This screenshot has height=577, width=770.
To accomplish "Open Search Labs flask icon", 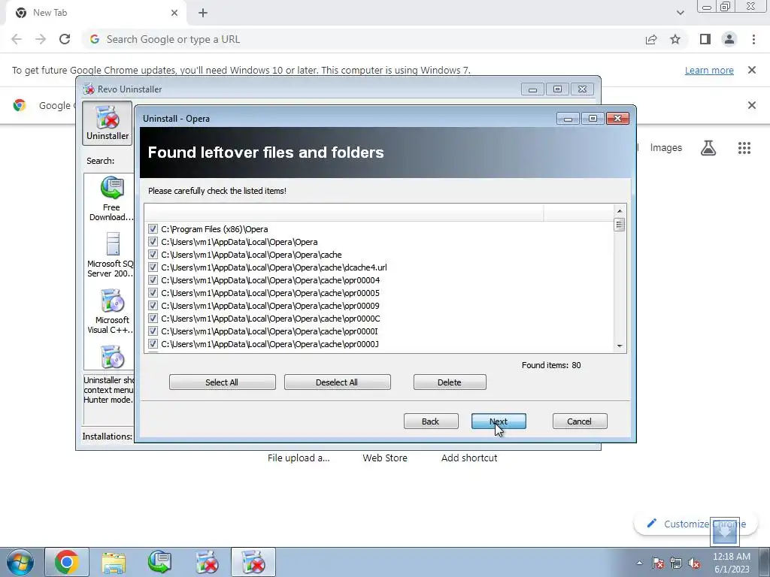I will pos(708,148).
